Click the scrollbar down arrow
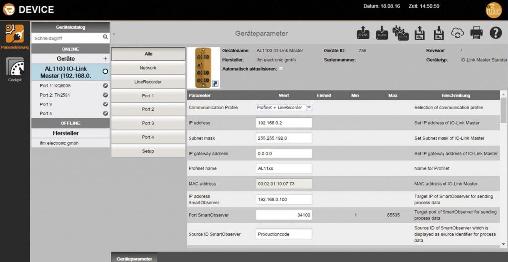508x262 pixels. (503, 244)
